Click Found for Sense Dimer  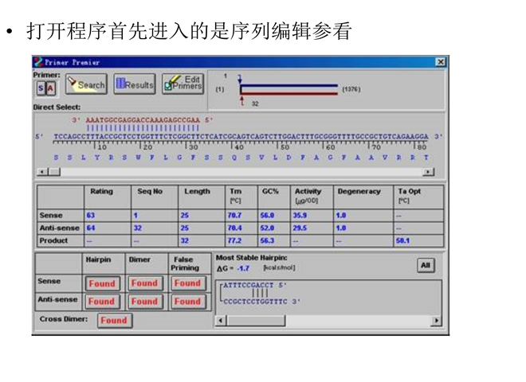click(144, 283)
